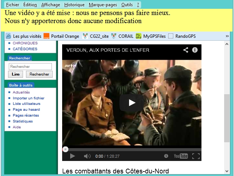The image size is (234, 176).
Task: Click the RandoGPS dotted placeholder icon
Action: pos(171,36)
